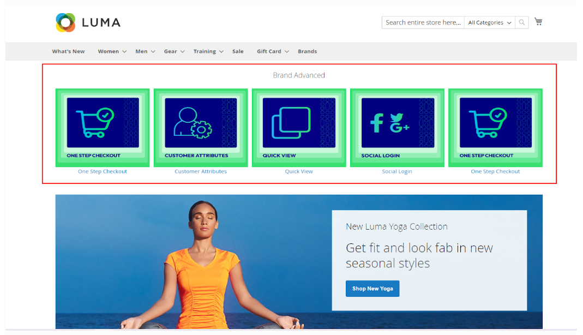The image size is (583, 335).
Task: Click the Luma logo icon
Action: (x=65, y=22)
